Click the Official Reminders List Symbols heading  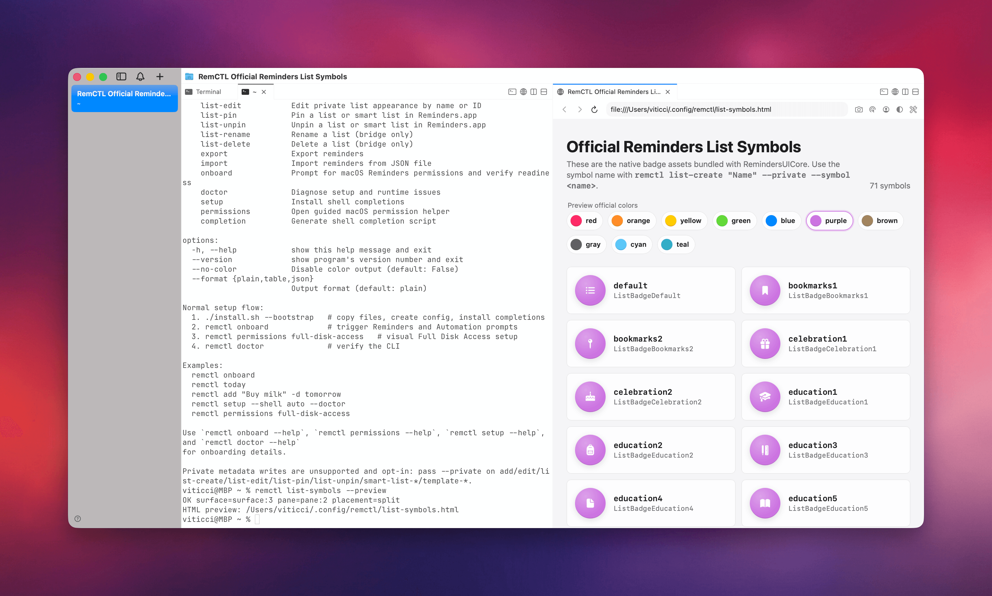pyautogui.click(x=684, y=147)
